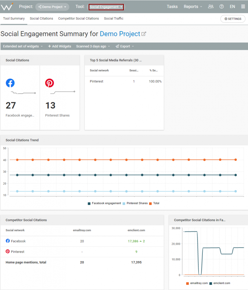Image resolution: width=248 pixels, height=290 pixels.
Task: Click the SETTINGS button
Action: [x=233, y=19]
